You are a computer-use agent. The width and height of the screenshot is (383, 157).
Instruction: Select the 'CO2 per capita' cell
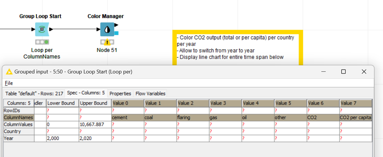click(356, 118)
